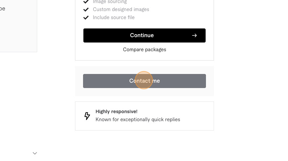The height and width of the screenshot is (161, 288).
Task: Click the lightning bolt icon
Action: [x=87, y=116]
